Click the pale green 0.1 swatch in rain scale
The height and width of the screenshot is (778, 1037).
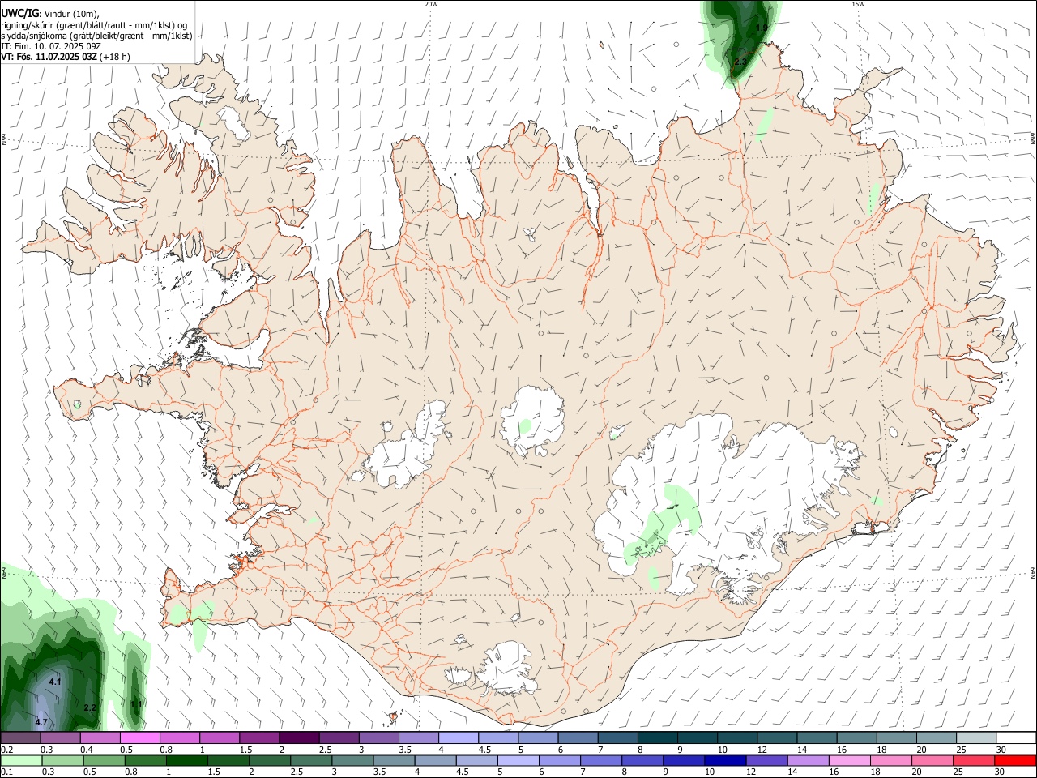click(21, 760)
